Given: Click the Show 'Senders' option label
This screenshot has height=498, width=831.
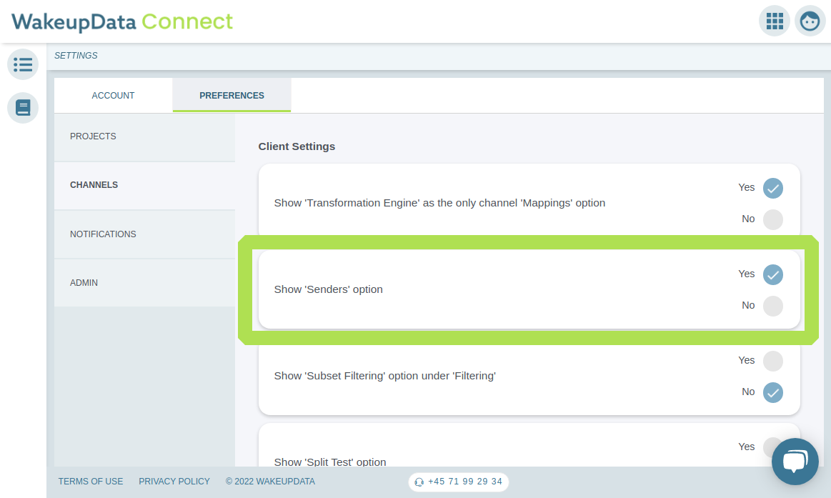Looking at the screenshot, I should point(328,289).
